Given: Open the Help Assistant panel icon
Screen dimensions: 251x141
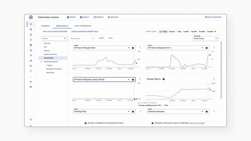Looking at the screenshot, I should click(206, 17).
